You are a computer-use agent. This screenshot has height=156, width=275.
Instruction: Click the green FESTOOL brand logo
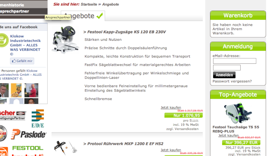(x=28, y=148)
